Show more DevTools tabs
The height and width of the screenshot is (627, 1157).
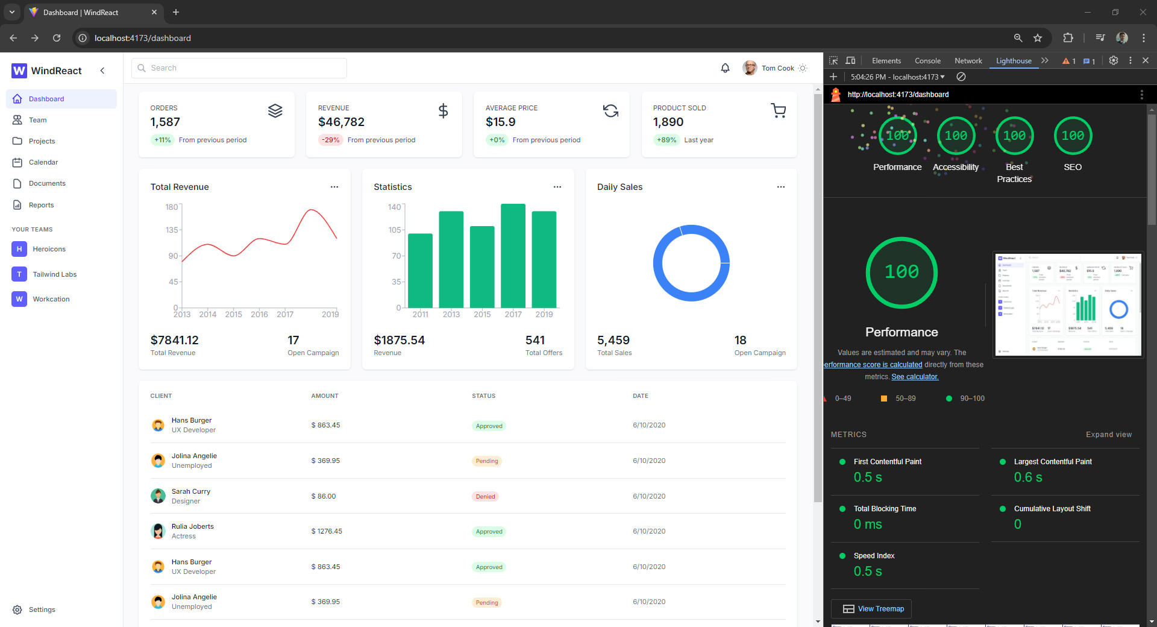point(1045,61)
